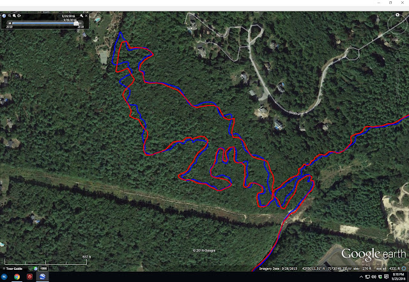Image resolution: width=409 pixels, height=282 pixels.
Task: Open the volume control in tray
Action: click(374, 277)
